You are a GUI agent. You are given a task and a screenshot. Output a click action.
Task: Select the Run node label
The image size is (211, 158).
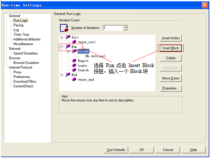(x=74, y=47)
